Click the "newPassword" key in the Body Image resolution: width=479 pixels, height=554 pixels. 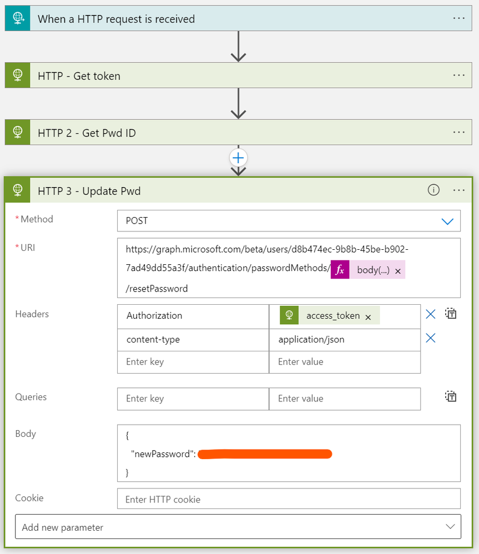(162, 454)
